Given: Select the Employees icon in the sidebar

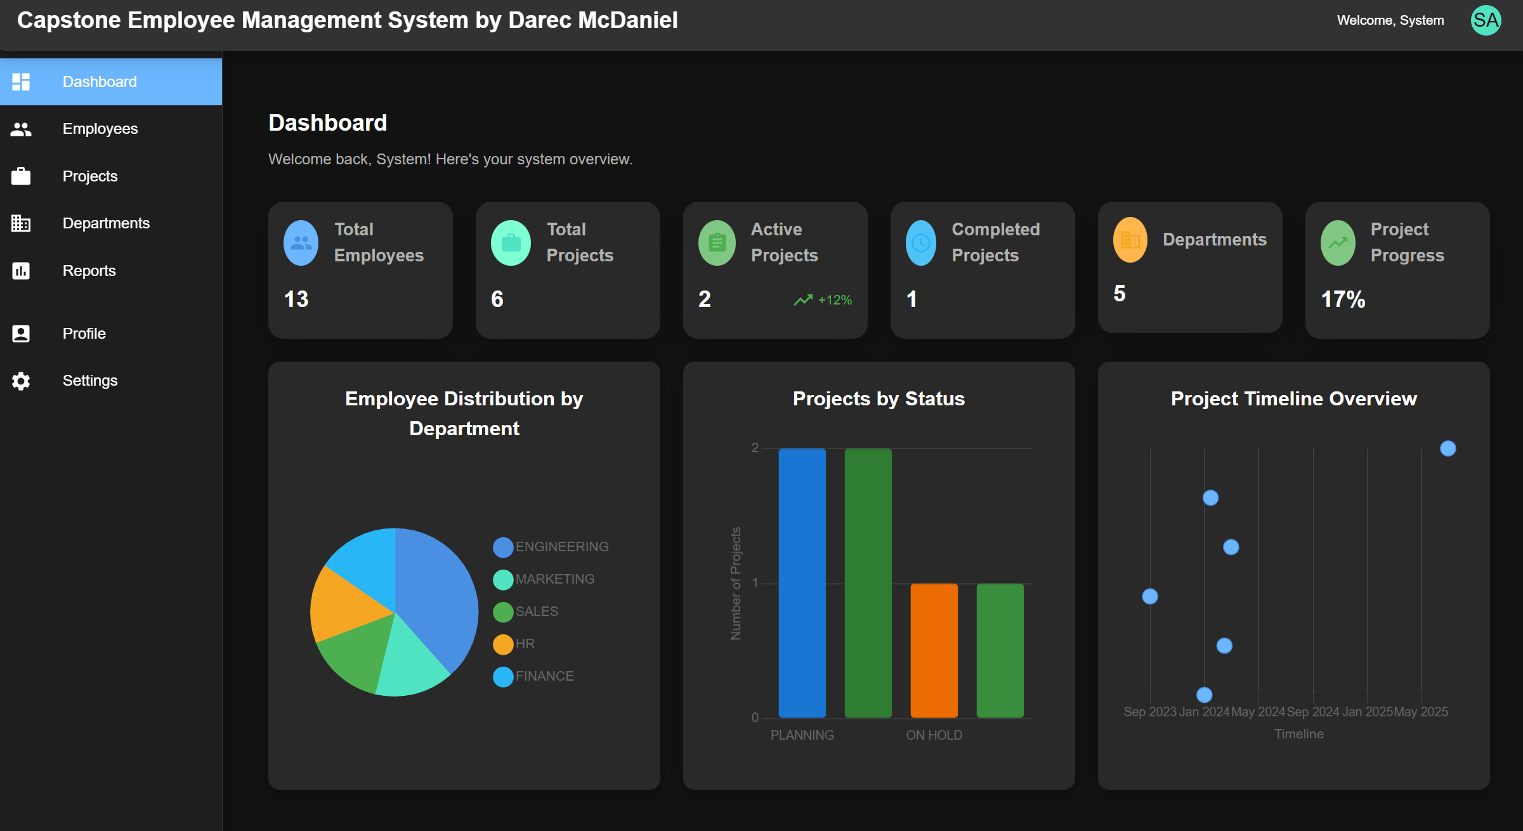Looking at the screenshot, I should tap(21, 128).
